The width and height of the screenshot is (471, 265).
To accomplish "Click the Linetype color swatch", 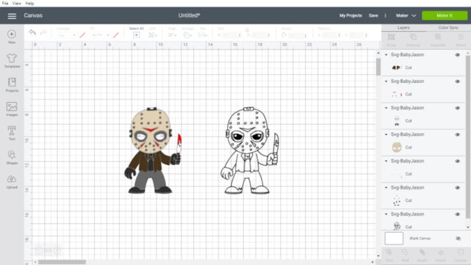I will coord(82,35).
